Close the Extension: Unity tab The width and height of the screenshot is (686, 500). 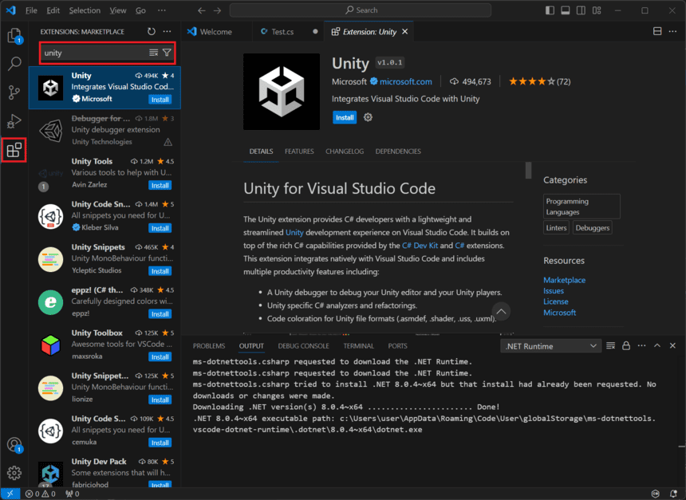[405, 31]
